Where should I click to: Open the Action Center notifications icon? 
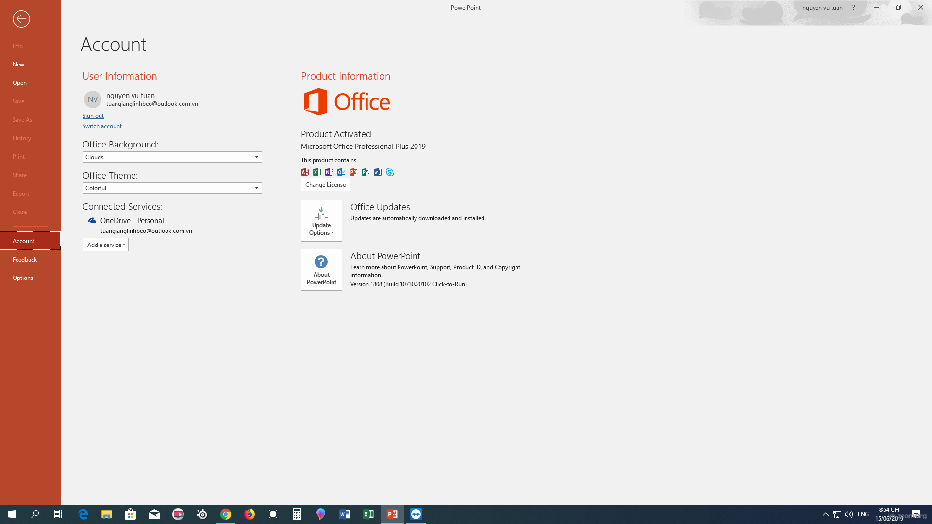[x=916, y=514]
